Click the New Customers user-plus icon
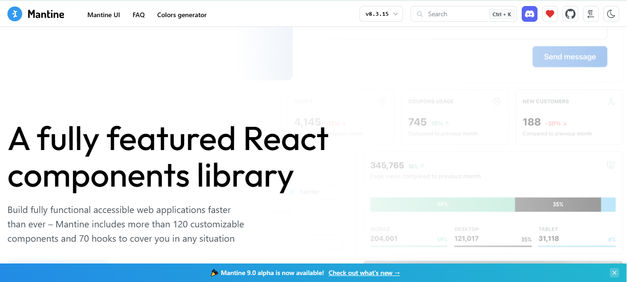Screen dimensions: 627x282 pyautogui.click(x=611, y=101)
